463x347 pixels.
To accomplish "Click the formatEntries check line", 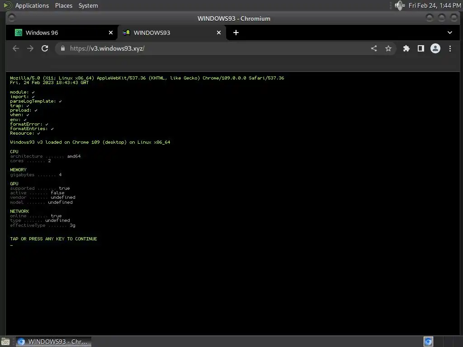I will coord(32,129).
